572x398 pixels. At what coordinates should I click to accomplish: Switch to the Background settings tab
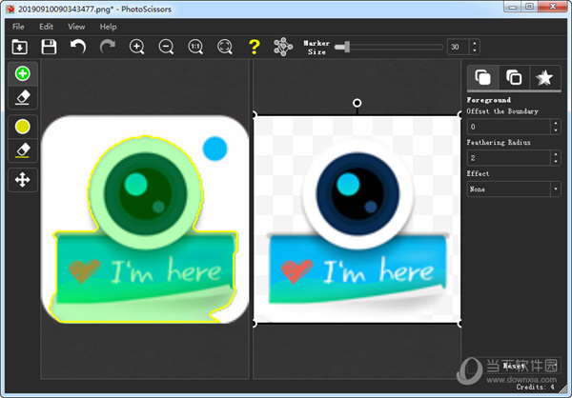tap(514, 77)
